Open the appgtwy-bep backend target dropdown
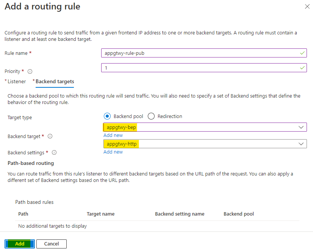 tap(205, 127)
